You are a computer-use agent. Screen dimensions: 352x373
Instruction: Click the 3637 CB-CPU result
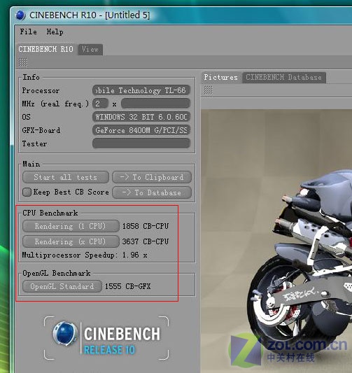146,241
